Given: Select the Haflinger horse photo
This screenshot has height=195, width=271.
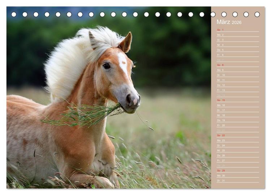Looking at the screenshot, I should (x=109, y=97).
